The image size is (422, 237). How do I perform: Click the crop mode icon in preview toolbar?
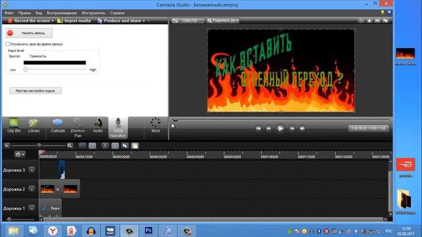click(x=361, y=20)
